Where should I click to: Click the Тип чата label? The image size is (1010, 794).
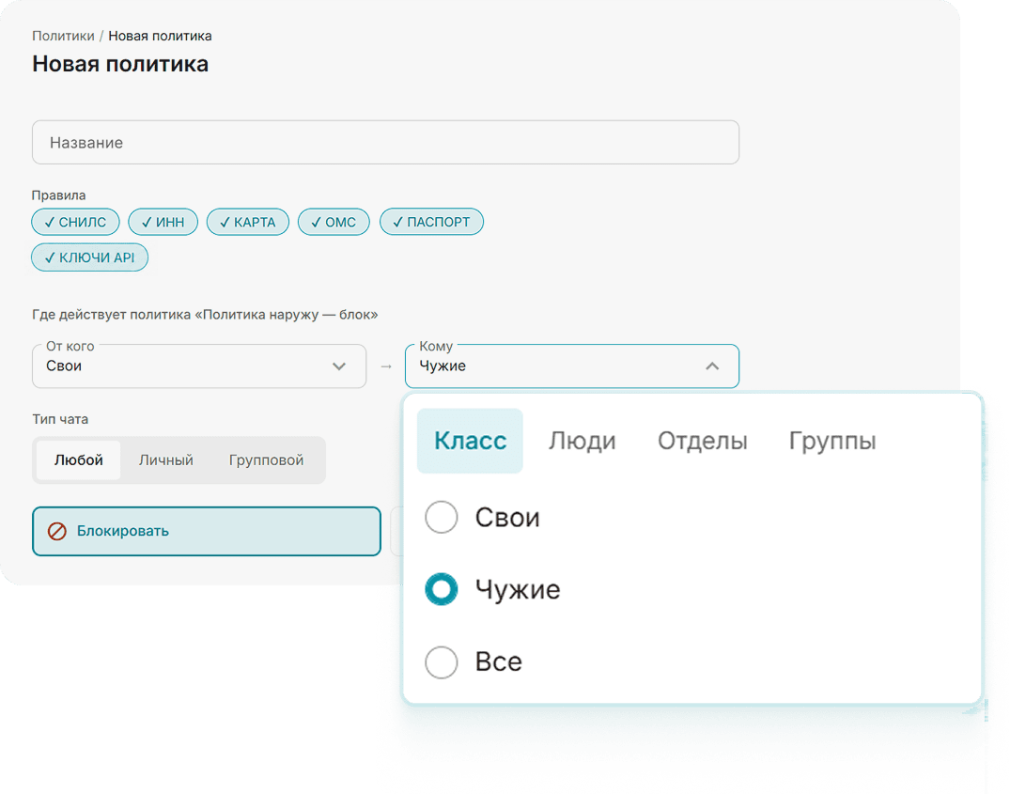point(60,419)
